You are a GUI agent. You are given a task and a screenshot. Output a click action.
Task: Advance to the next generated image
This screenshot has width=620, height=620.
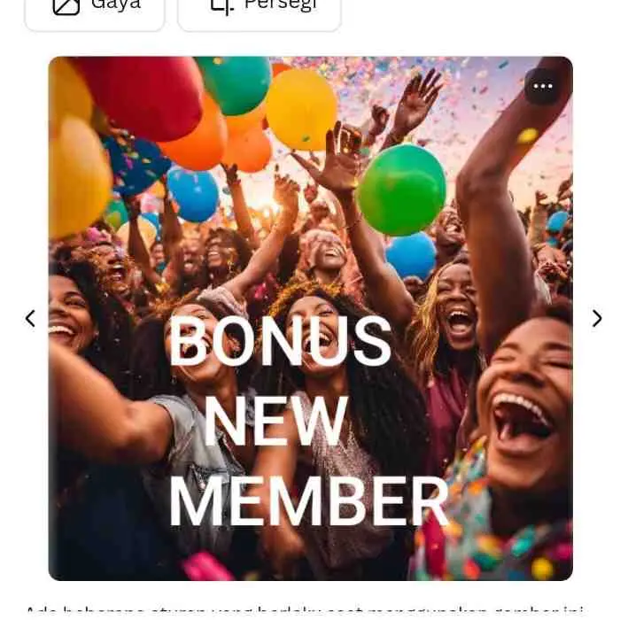pyautogui.click(x=597, y=318)
